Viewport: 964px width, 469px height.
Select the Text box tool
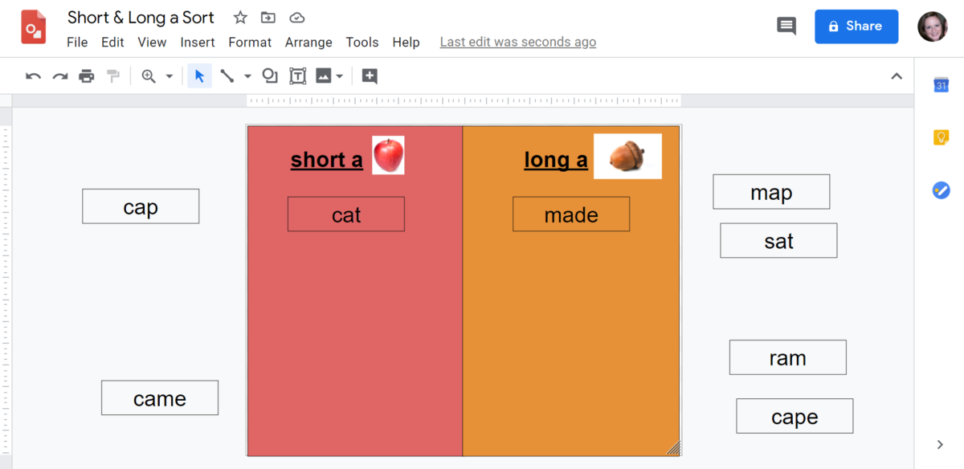(x=298, y=76)
